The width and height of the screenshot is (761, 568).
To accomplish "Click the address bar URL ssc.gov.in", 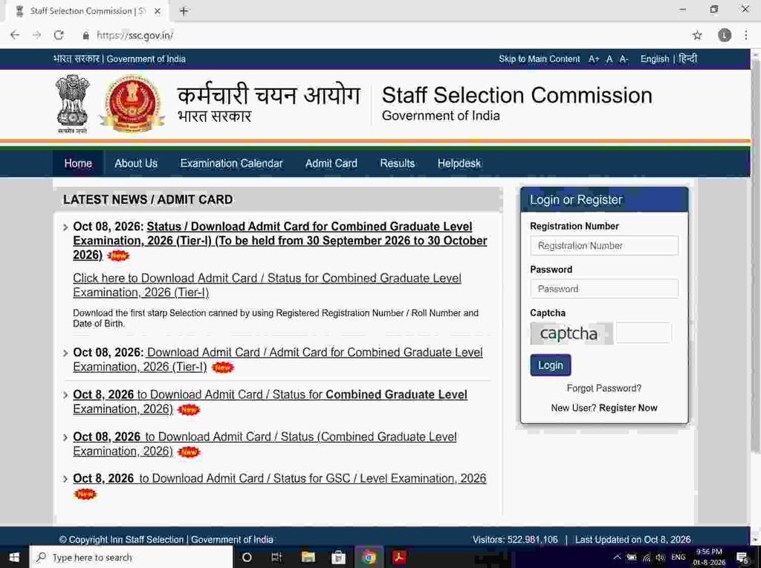I will (135, 36).
